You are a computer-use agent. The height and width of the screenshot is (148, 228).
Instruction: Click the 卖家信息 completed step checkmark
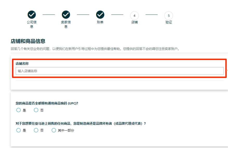(66, 15)
